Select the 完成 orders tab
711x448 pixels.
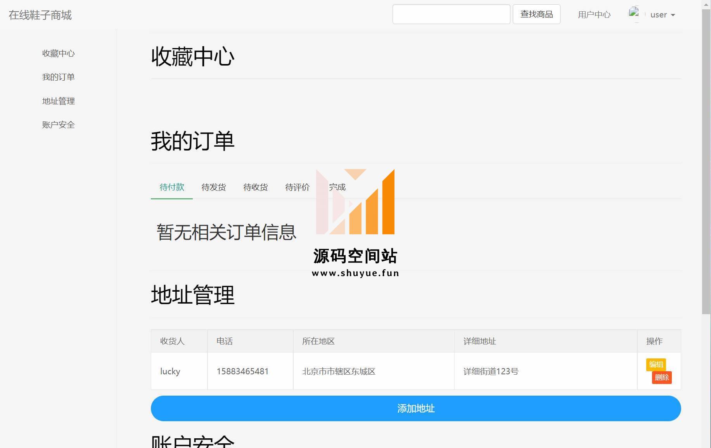[x=337, y=187]
